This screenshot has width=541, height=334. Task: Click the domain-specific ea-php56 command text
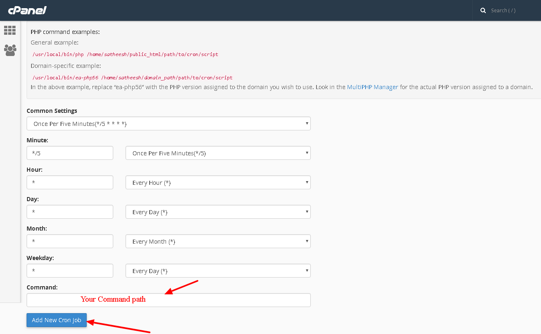coord(132,77)
